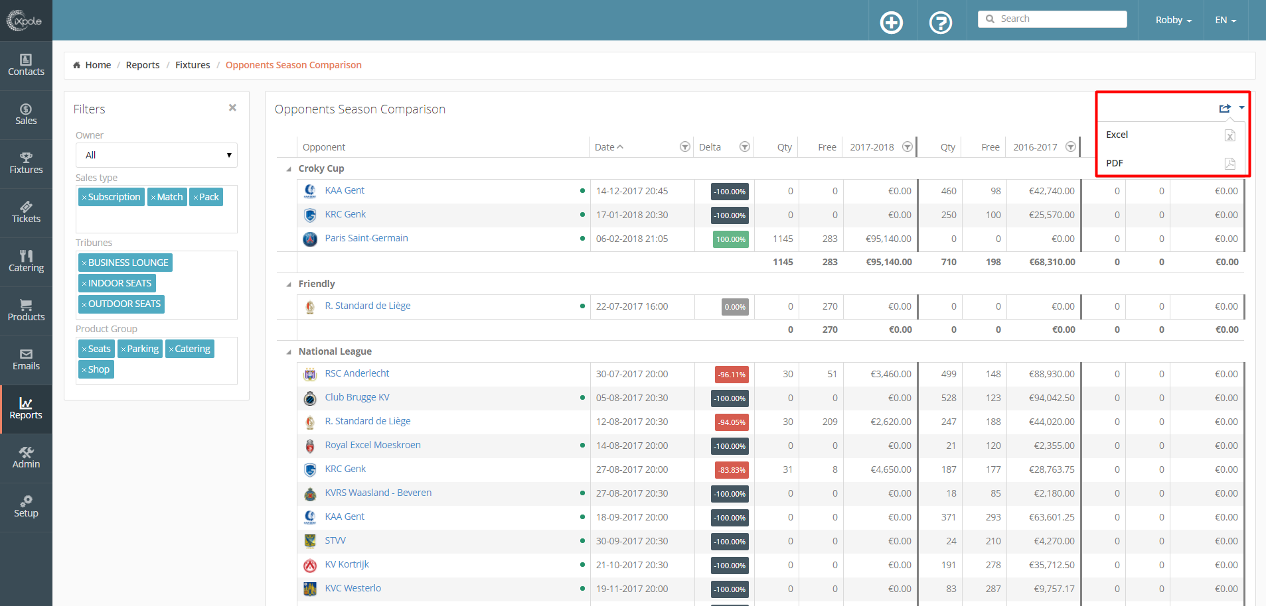Open Reports section in sidebar
The height and width of the screenshot is (606, 1266).
click(26, 409)
